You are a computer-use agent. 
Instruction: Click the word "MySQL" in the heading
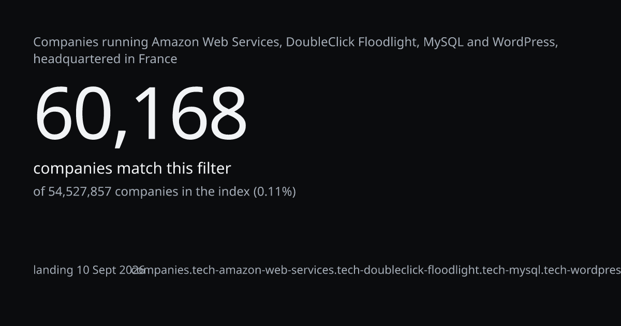click(x=443, y=42)
